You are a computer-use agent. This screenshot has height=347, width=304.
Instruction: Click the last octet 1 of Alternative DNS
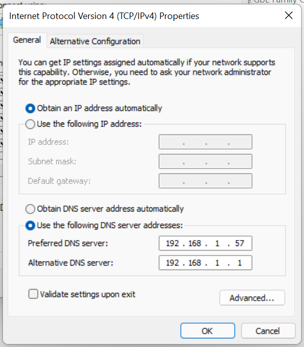tap(240, 262)
